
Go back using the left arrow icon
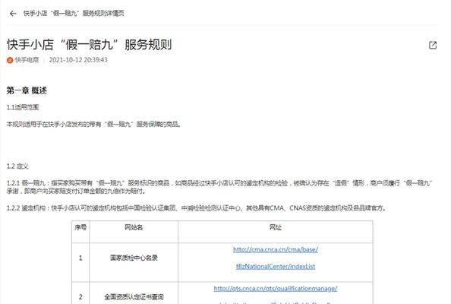(13, 14)
